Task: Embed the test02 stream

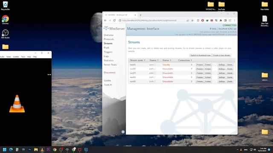Action: tap(208, 69)
